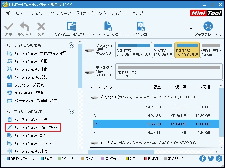
Task: Select パーティションを論理に設定 option
Action: pyautogui.click(x=32, y=101)
